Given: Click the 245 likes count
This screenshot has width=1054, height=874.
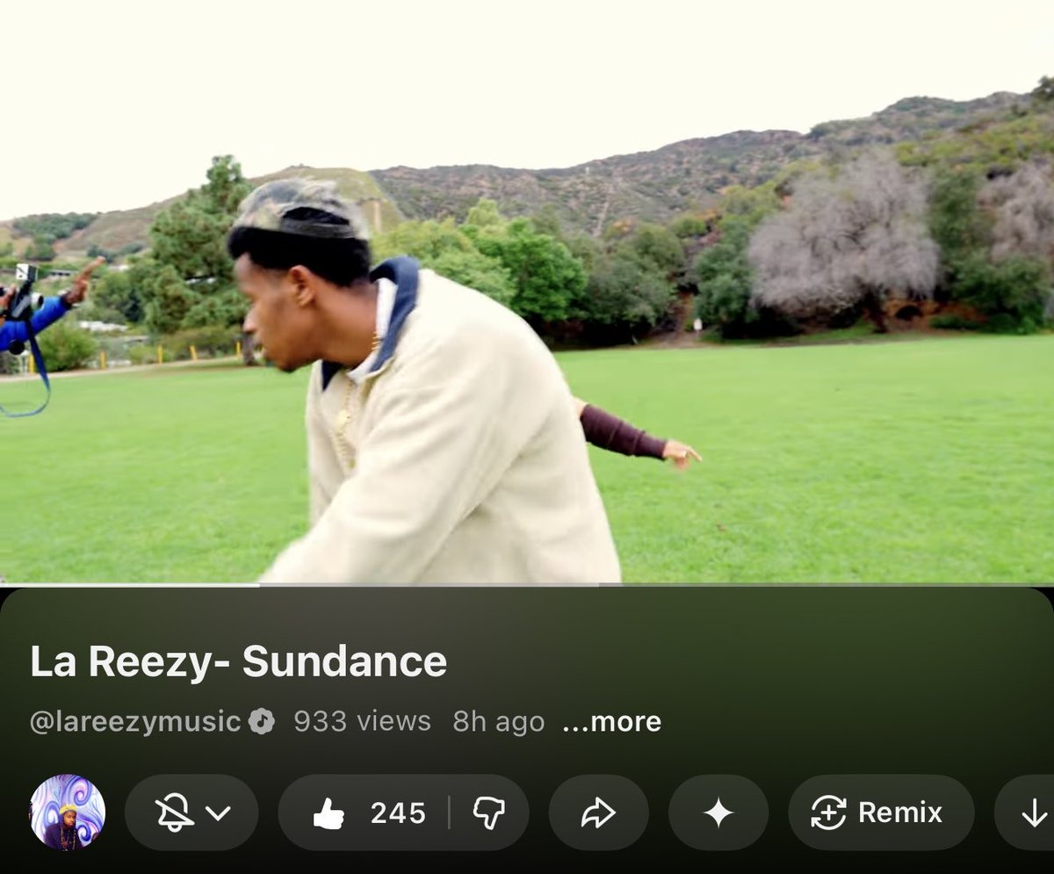Looking at the screenshot, I should (x=398, y=813).
